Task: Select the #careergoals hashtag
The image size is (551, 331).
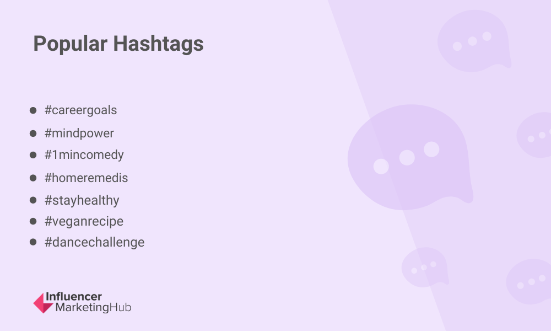Action: 80,110
